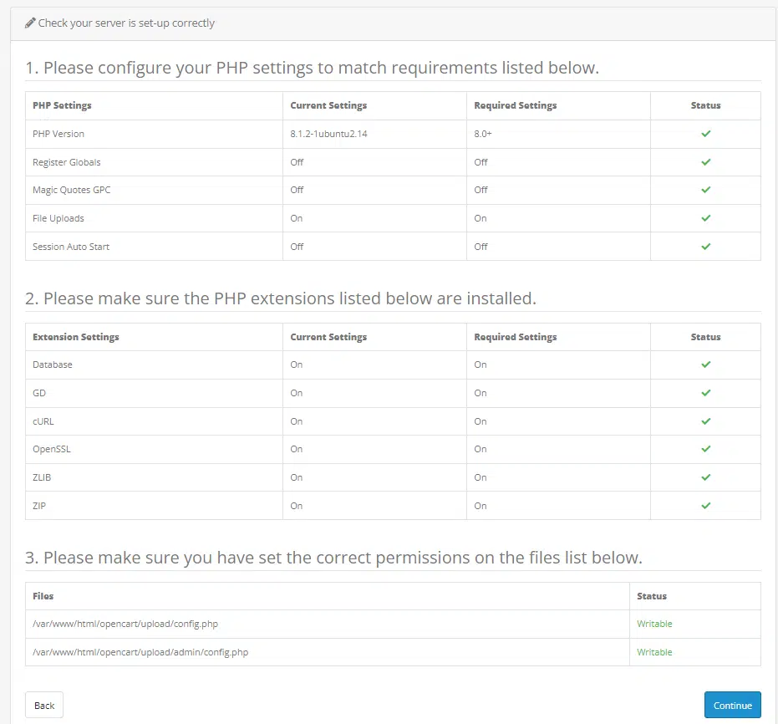The image size is (778, 724).
Task: Click the PHP Settings column header
Action: pos(62,105)
